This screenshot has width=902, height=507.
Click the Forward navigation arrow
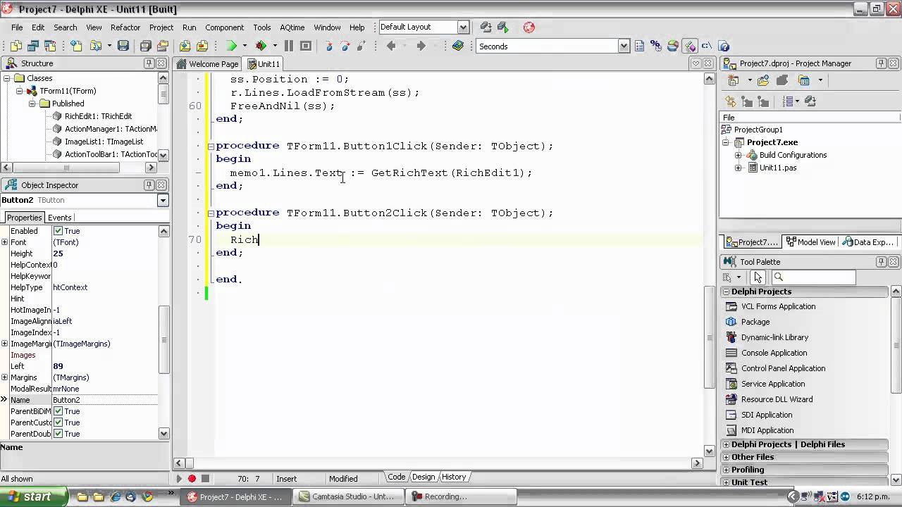(421, 46)
